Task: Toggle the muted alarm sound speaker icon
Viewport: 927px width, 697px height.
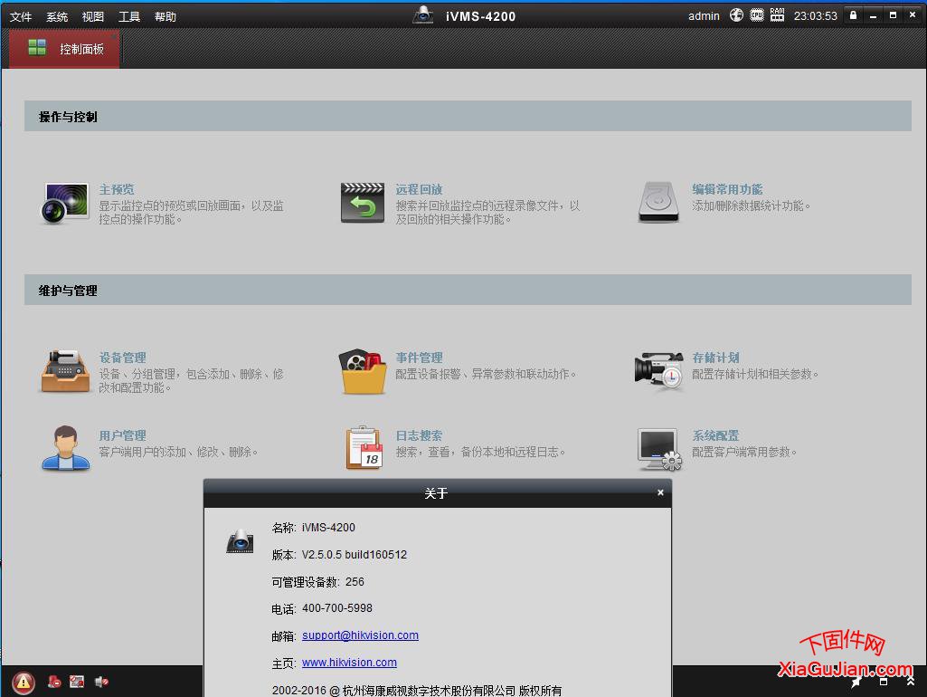Action: pyautogui.click(x=101, y=682)
